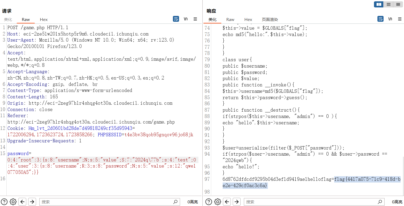The image size is (404, 206).
Task: Toggle non-printable \n display in response panel
Action: (x=390, y=19)
